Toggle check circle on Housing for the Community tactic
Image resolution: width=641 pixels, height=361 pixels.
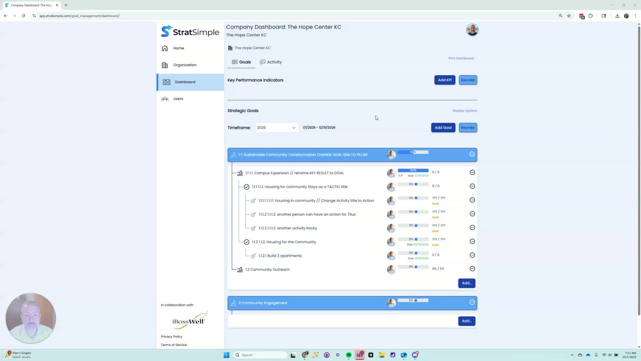tap(246, 242)
